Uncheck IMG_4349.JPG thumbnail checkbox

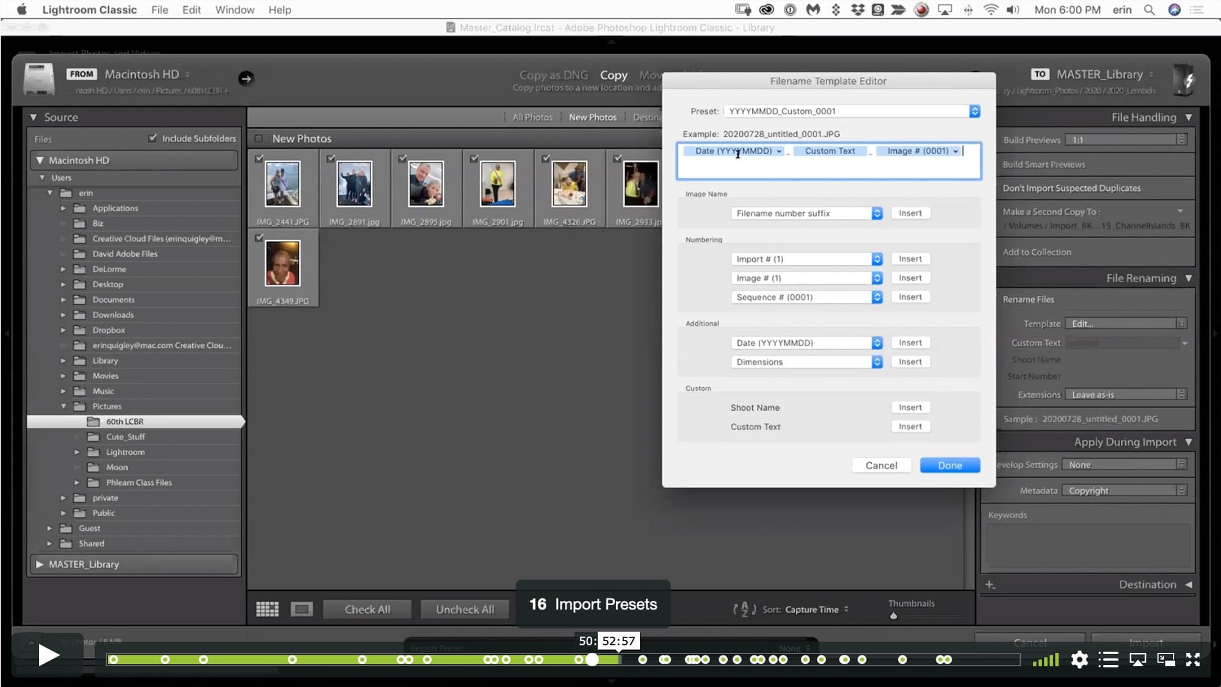259,237
